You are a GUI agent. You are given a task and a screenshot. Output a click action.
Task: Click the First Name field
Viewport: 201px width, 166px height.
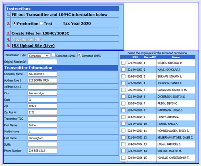pos(42,125)
